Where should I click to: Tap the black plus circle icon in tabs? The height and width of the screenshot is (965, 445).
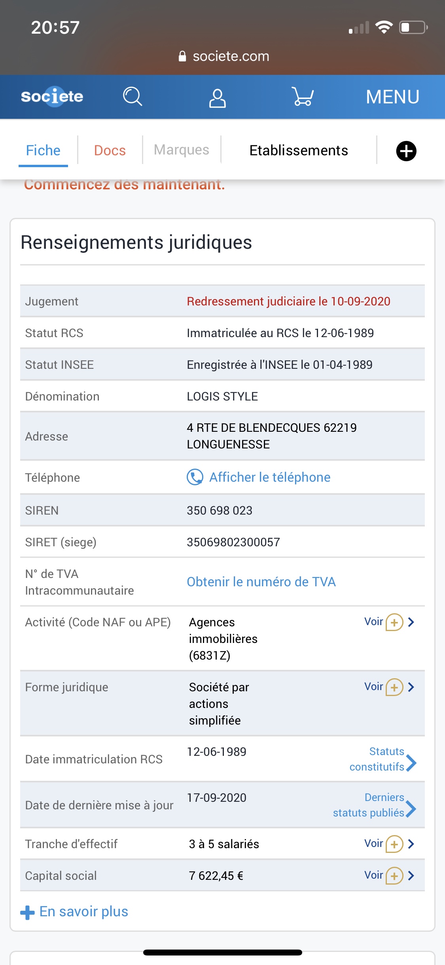coord(406,151)
